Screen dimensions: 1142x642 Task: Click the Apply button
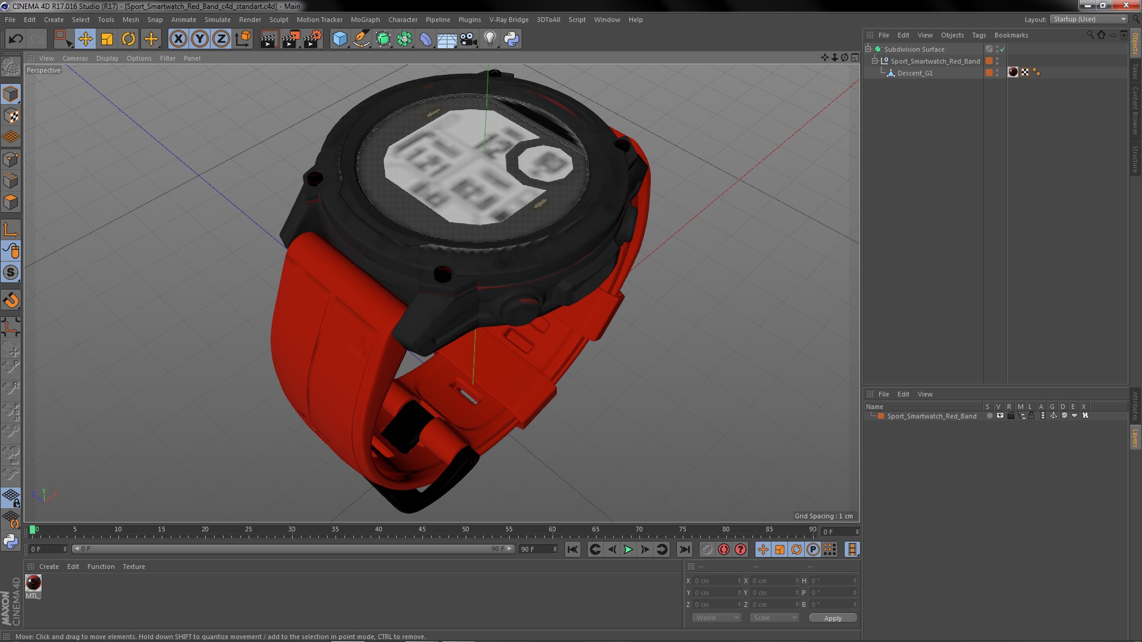pos(833,618)
